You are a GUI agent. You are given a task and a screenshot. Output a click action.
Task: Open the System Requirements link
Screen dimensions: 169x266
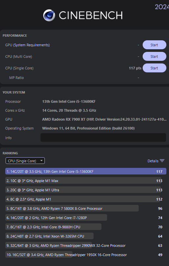click(32, 45)
